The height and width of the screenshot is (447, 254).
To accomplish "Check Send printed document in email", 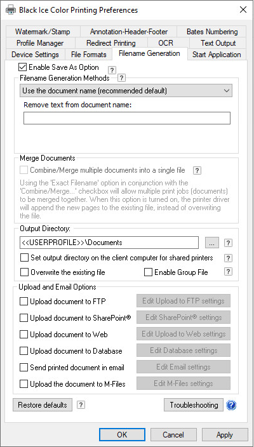I will point(23,367).
